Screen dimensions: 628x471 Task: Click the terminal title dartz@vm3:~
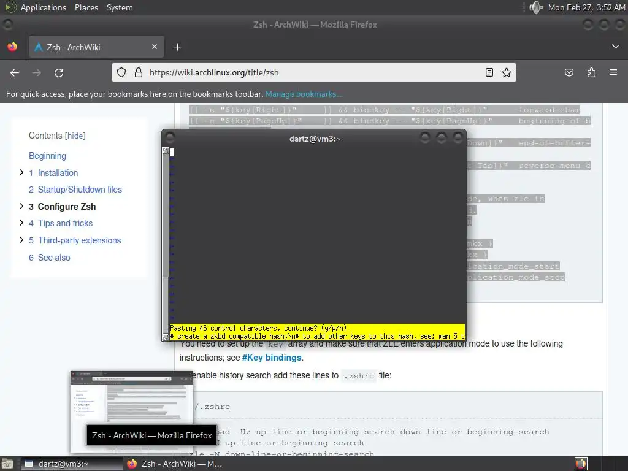(x=315, y=139)
